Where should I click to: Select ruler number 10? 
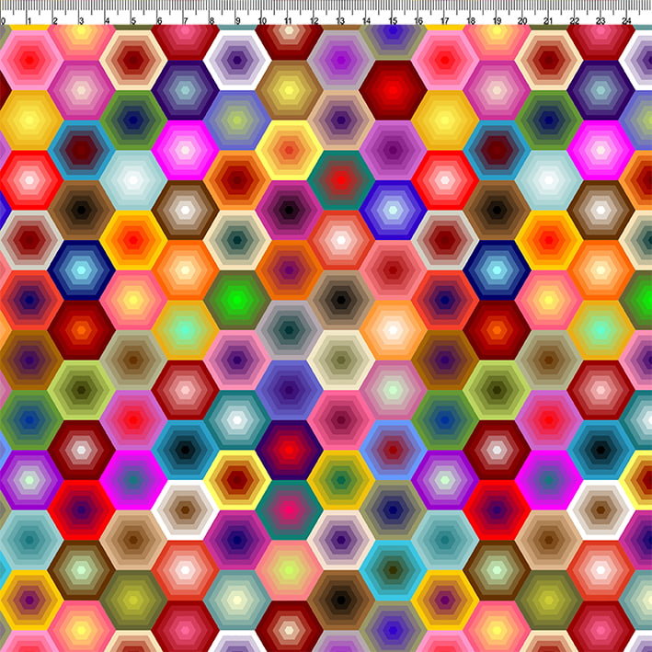pos(262,21)
